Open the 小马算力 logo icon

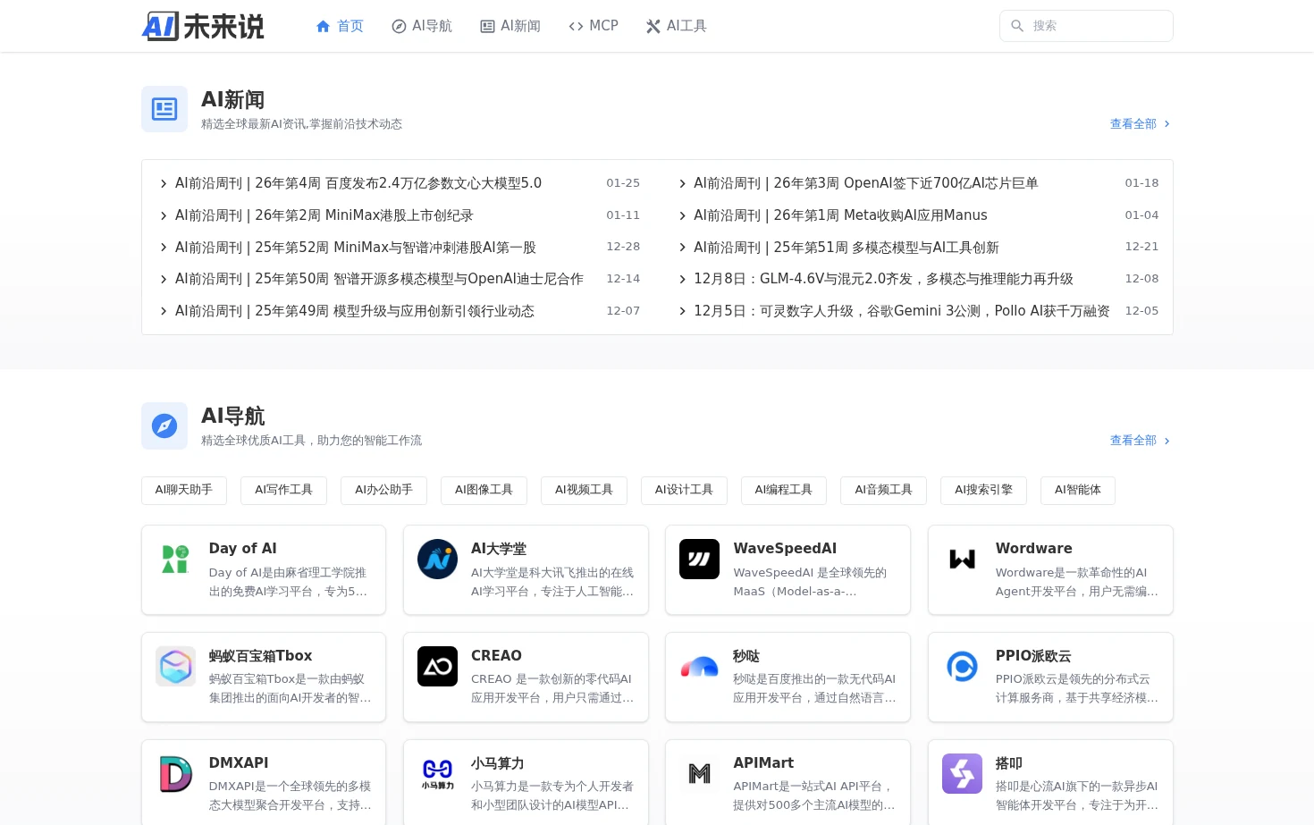438,774
